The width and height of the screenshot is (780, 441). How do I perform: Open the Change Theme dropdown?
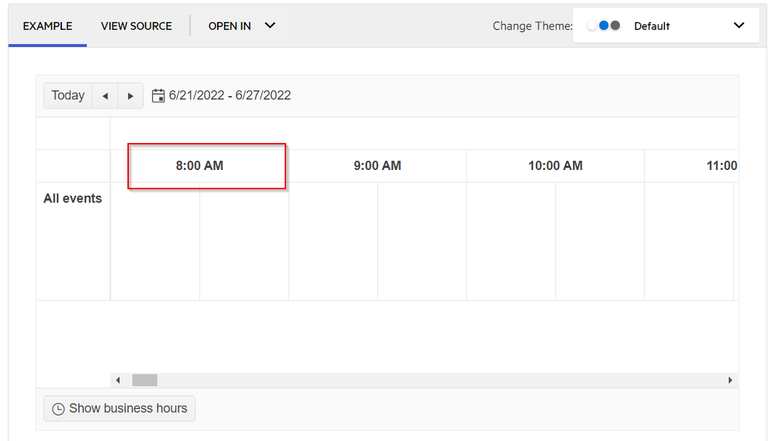coord(738,26)
